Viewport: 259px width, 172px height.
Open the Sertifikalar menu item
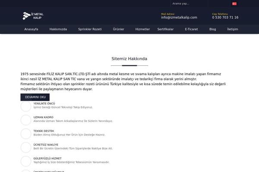click(165, 29)
